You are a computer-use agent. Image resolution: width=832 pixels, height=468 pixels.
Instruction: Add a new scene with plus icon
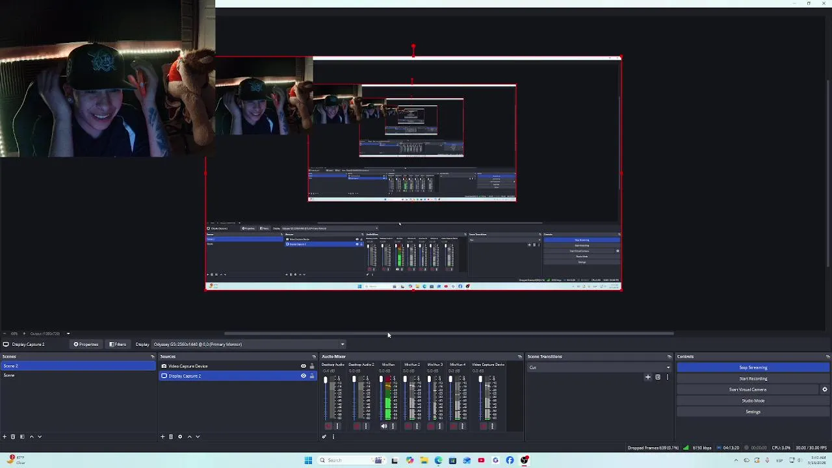pyautogui.click(x=5, y=437)
